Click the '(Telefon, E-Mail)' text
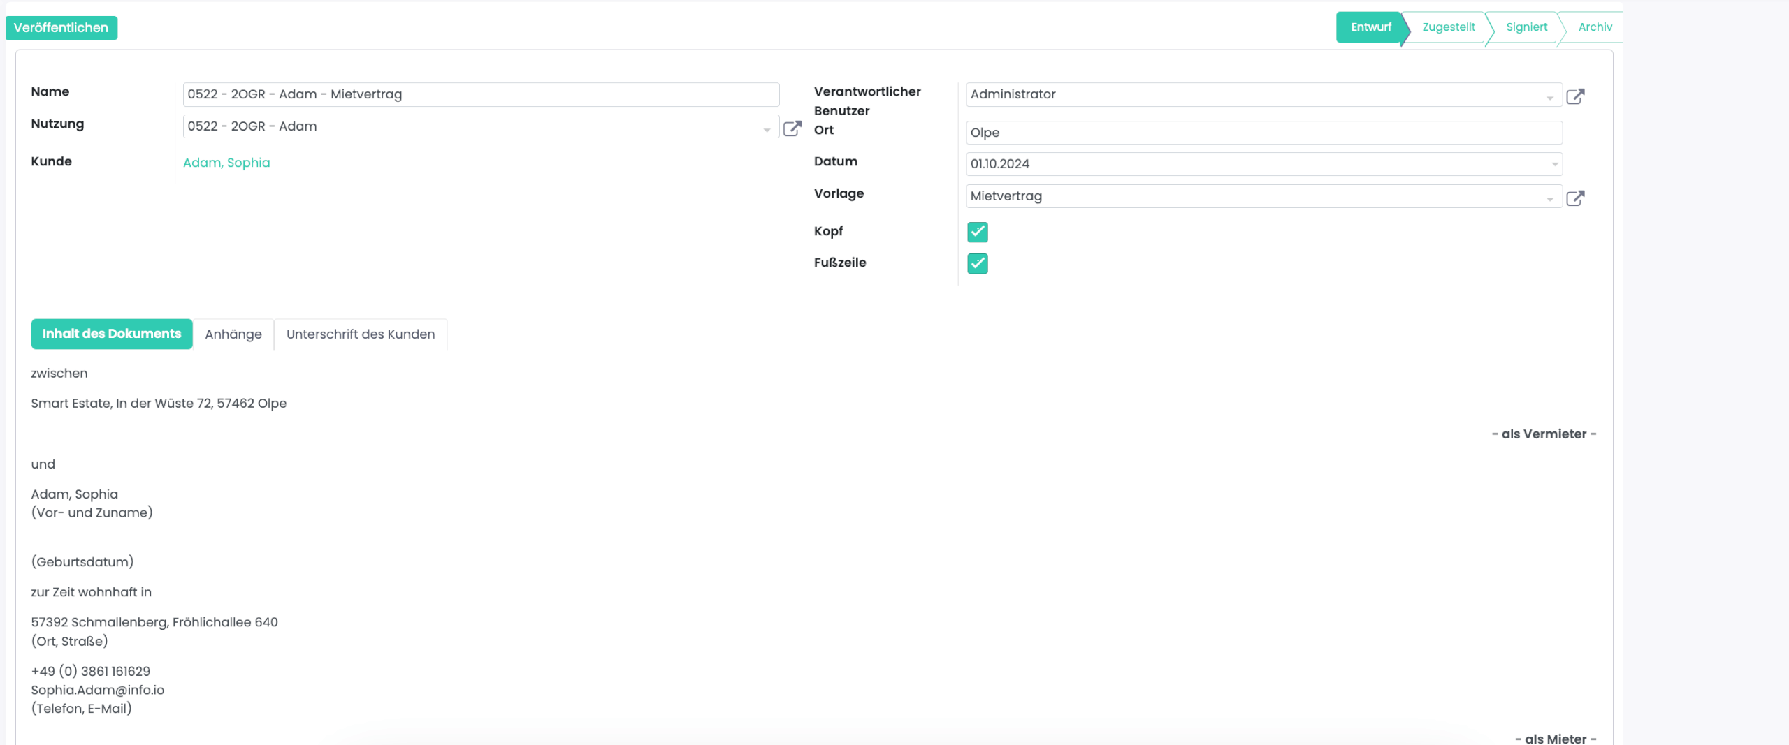Image resolution: width=1789 pixels, height=745 pixels. point(82,709)
